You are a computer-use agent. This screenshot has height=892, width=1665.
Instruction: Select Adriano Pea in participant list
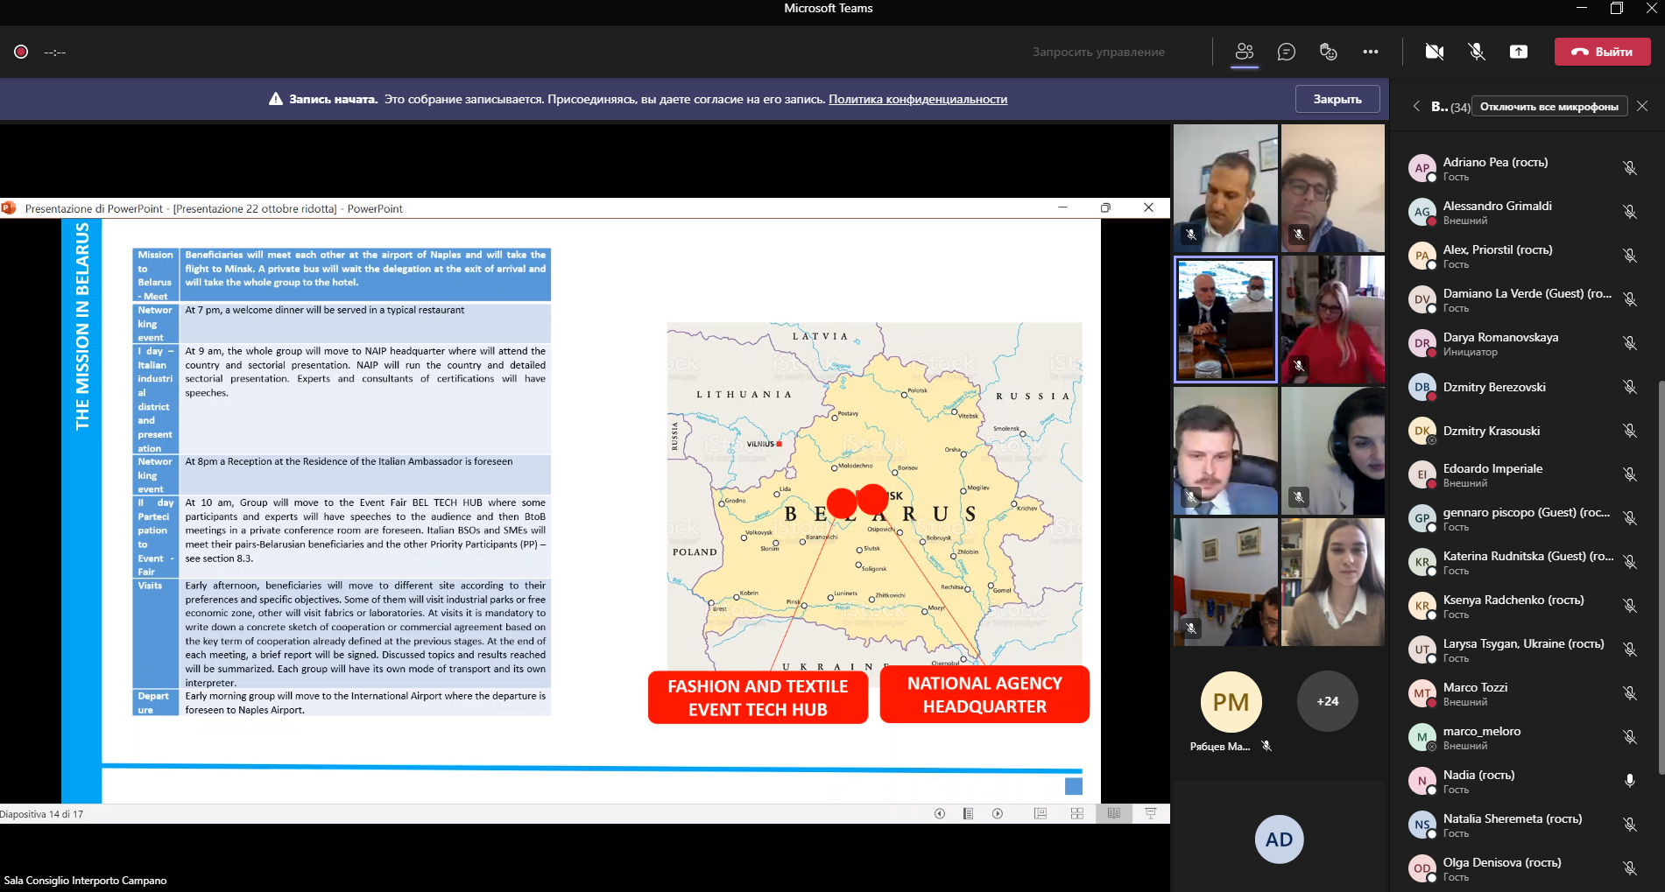coord(1525,168)
